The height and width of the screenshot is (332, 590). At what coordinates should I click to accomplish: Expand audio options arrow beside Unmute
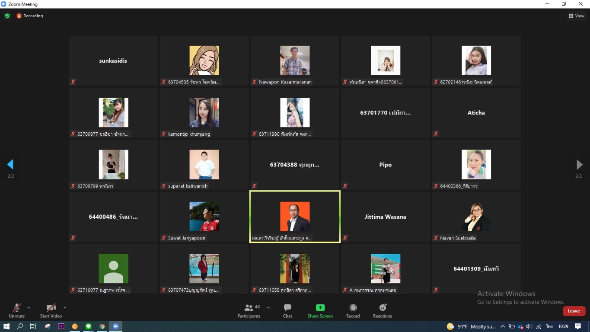coord(29,308)
